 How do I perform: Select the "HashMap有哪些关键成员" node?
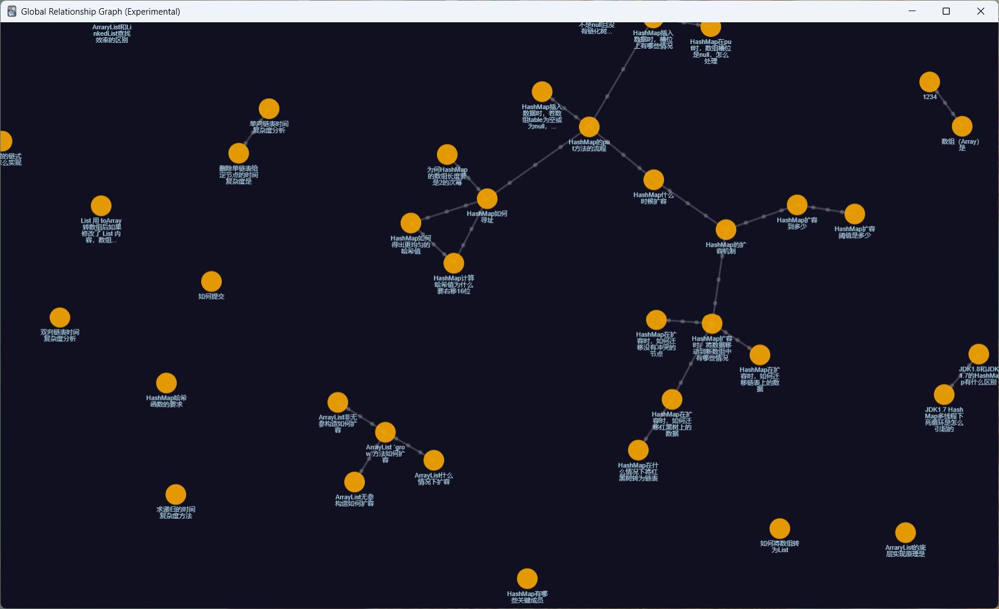click(x=527, y=579)
